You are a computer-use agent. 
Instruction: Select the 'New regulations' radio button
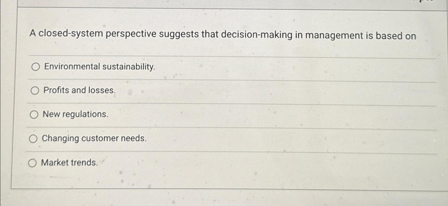[34, 115]
